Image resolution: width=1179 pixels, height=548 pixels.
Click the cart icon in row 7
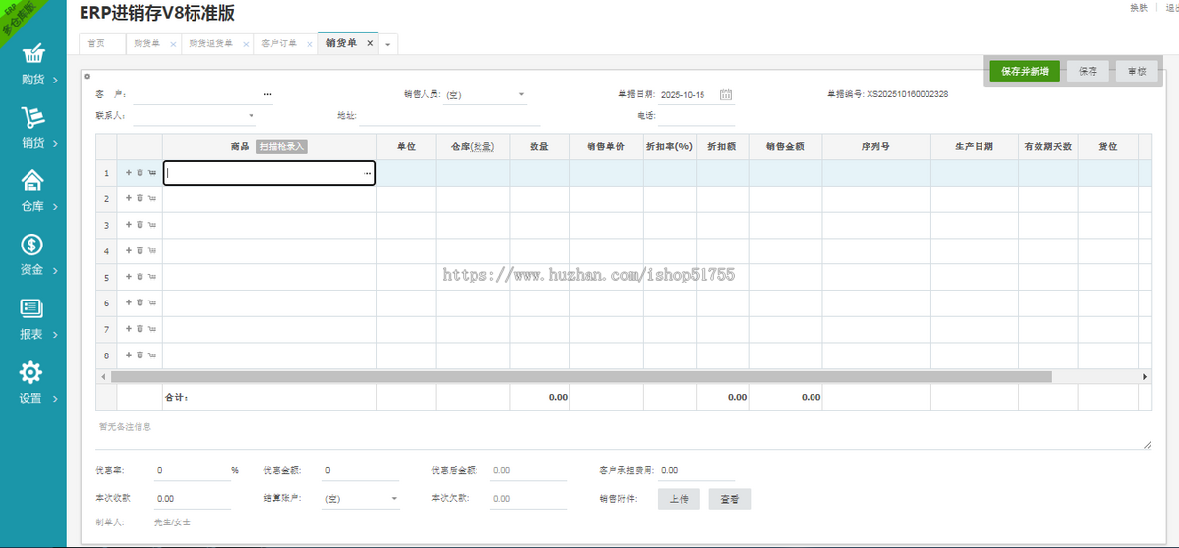tap(152, 329)
